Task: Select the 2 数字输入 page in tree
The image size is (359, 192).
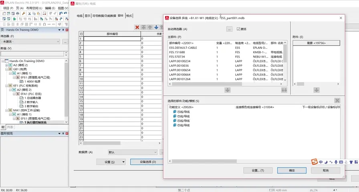Action: click(x=31, y=102)
